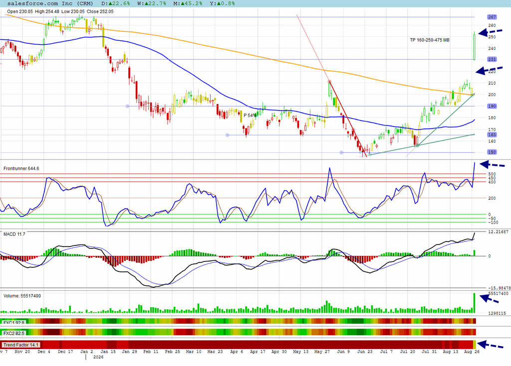Click the Jun 23 date label
This screenshot has width=511, height=366.
pyautogui.click(x=365, y=352)
